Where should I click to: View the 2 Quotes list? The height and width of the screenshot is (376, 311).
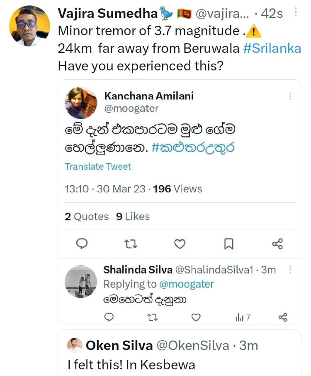tap(87, 216)
